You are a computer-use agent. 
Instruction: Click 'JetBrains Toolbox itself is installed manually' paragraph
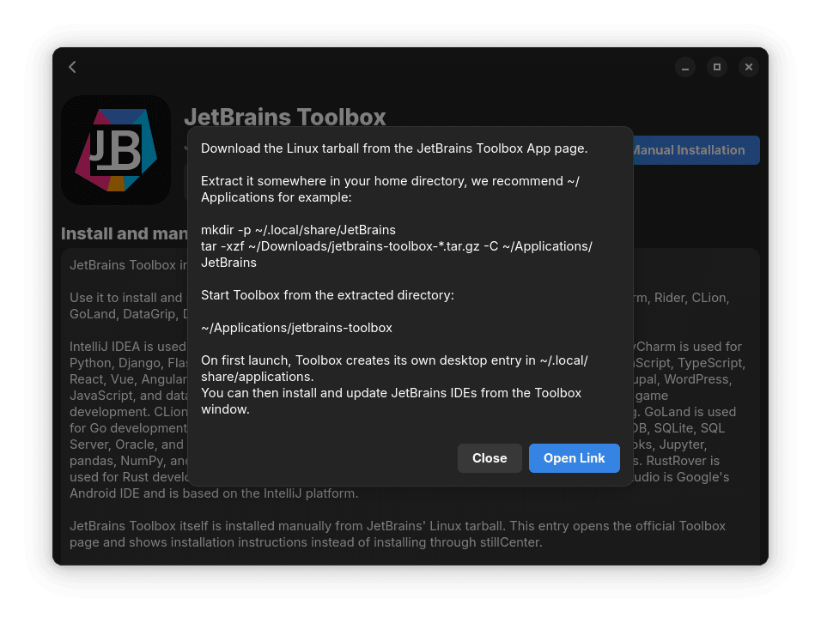click(398, 534)
